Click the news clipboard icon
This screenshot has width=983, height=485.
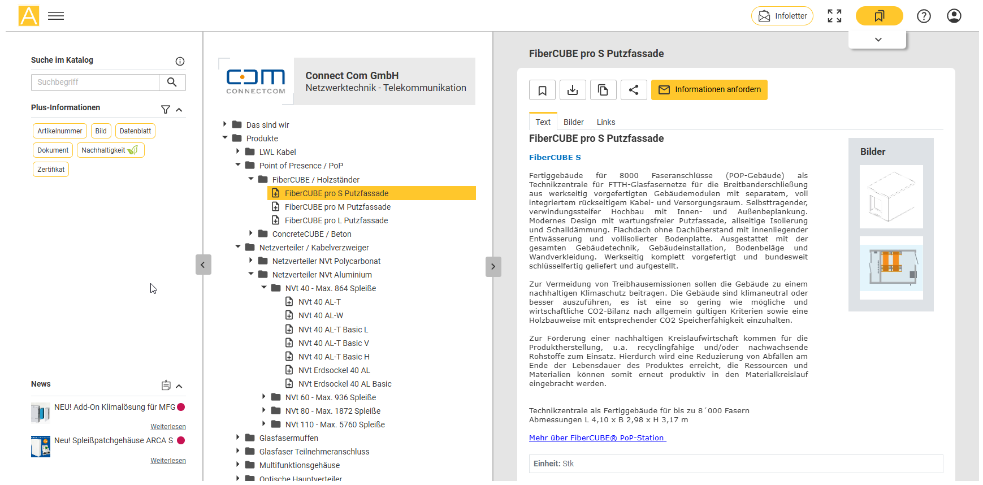[166, 386]
